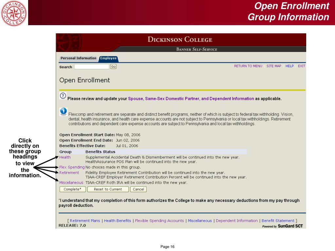Open the Miscellaneous group heading
The width and height of the screenshot is (335, 251).
click(x=71, y=183)
